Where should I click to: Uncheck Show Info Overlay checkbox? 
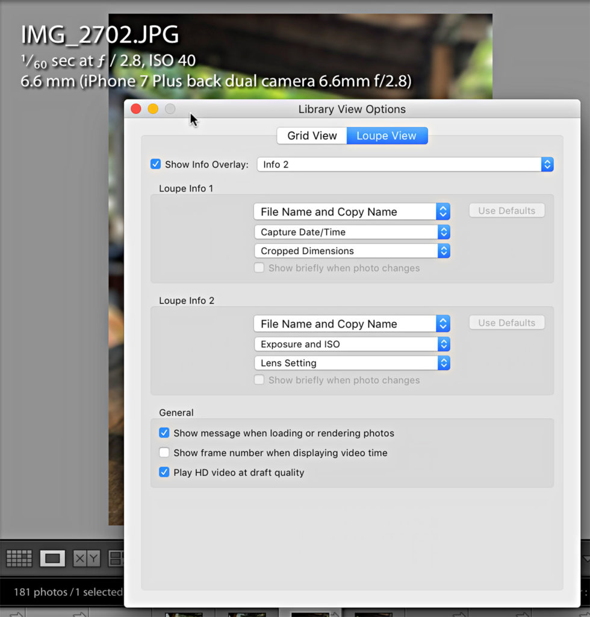click(156, 164)
